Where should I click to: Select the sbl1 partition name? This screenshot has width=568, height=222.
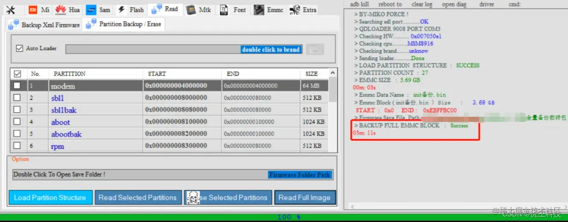pos(57,98)
